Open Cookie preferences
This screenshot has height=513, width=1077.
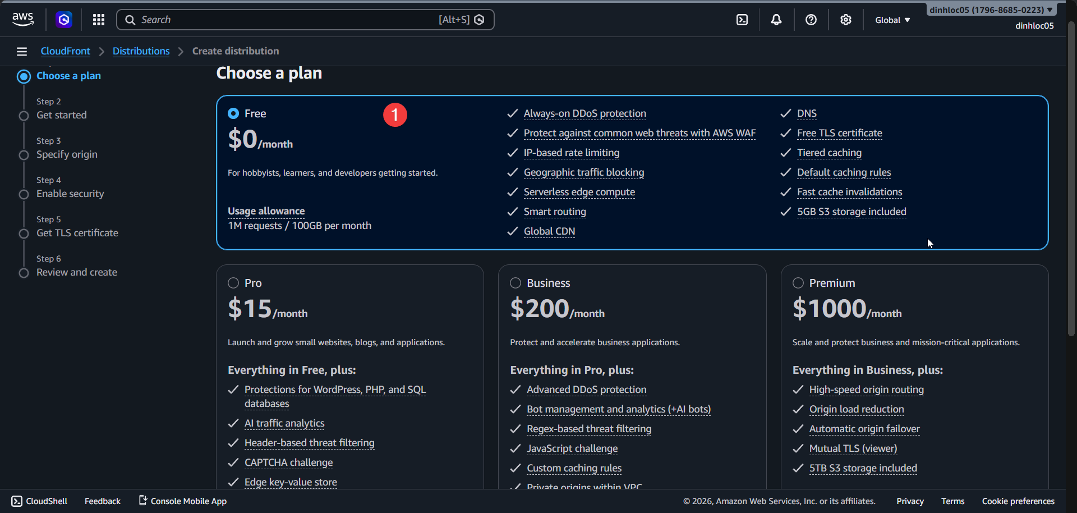[x=1018, y=501]
